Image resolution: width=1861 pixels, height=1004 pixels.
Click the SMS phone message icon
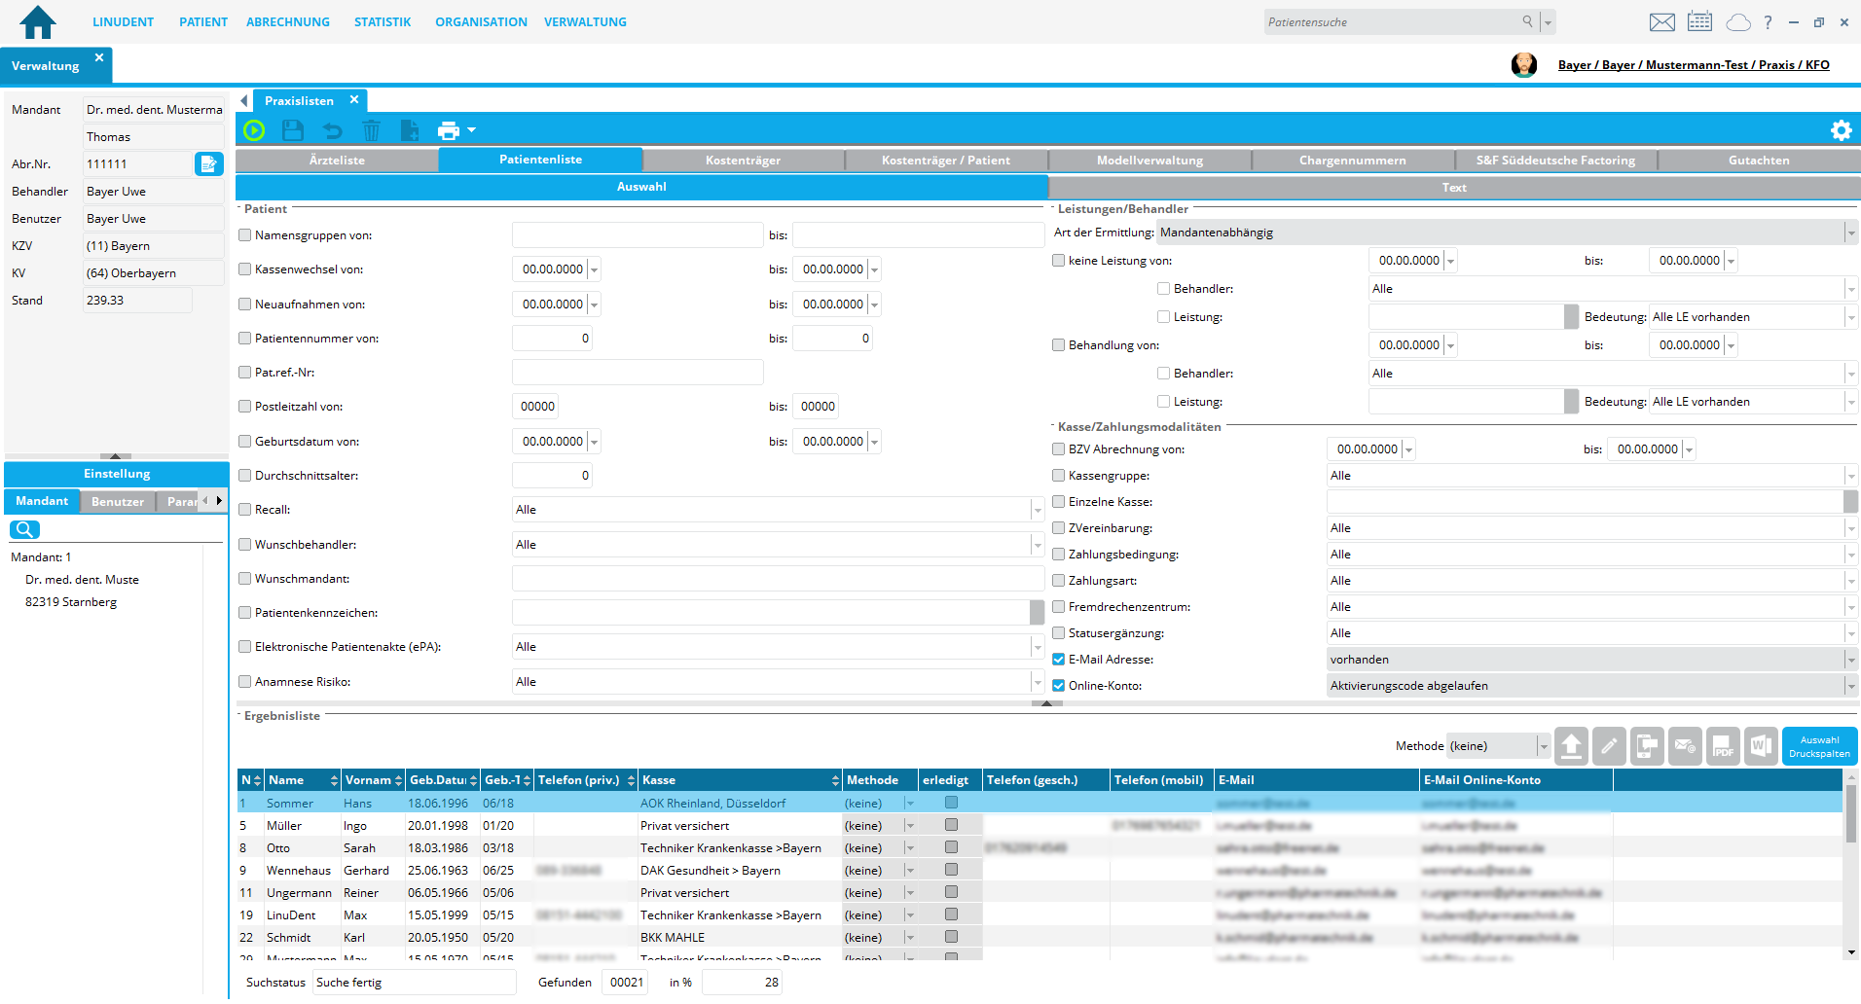(x=1647, y=746)
